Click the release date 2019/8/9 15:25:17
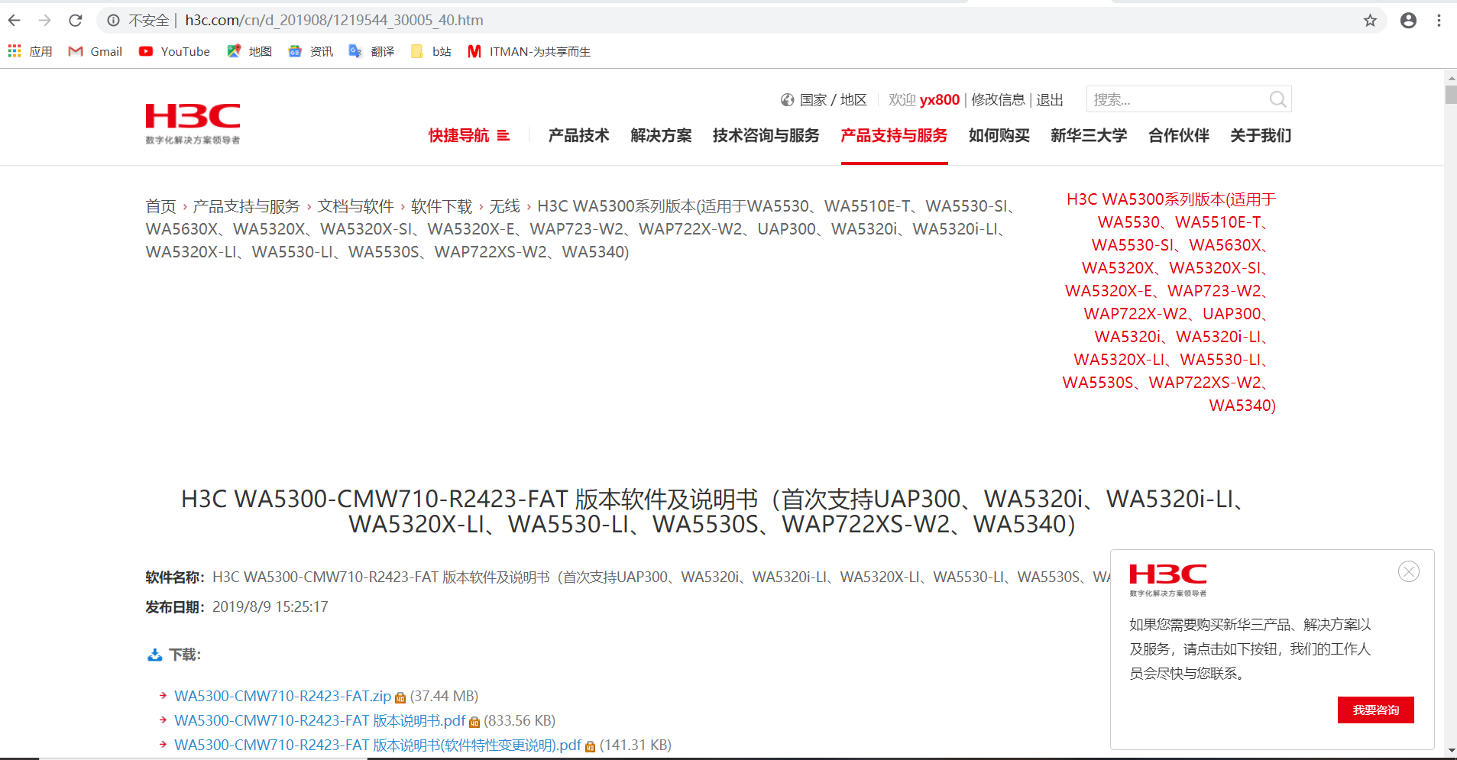Image resolution: width=1457 pixels, height=760 pixels. tap(270, 607)
